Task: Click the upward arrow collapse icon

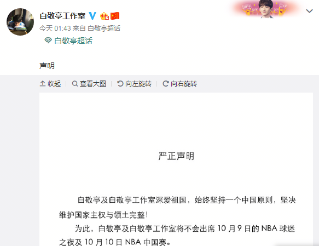Action: point(43,83)
